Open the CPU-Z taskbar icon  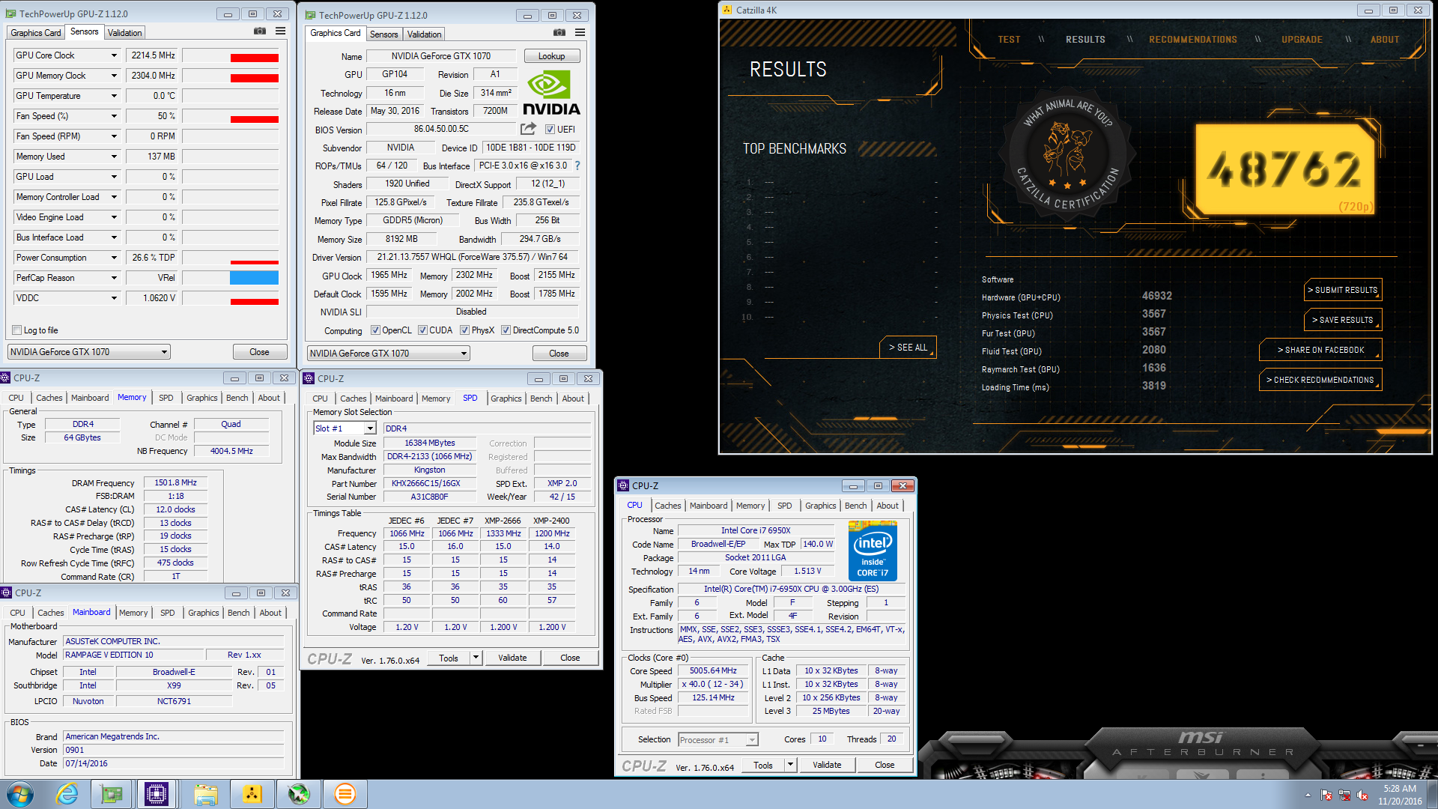click(x=157, y=794)
